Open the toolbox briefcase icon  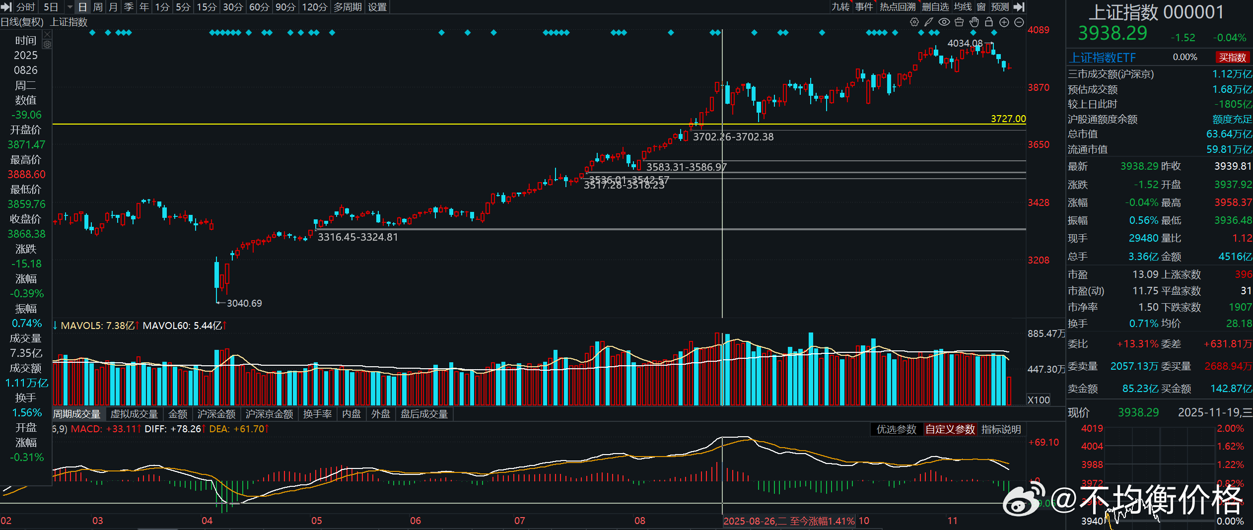coord(959,22)
